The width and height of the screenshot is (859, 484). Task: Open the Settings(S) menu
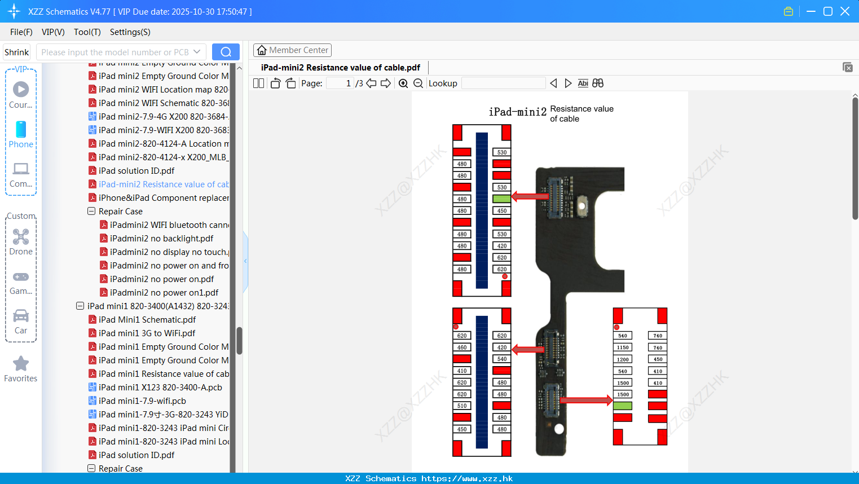coord(130,32)
